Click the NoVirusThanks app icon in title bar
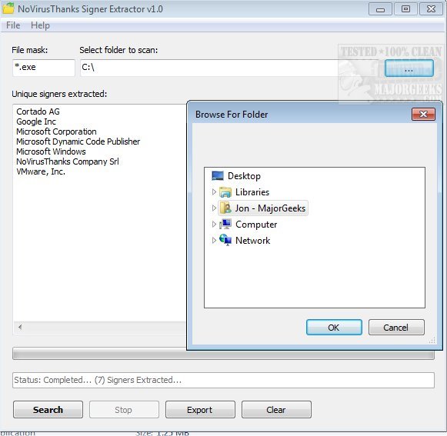 8,8
